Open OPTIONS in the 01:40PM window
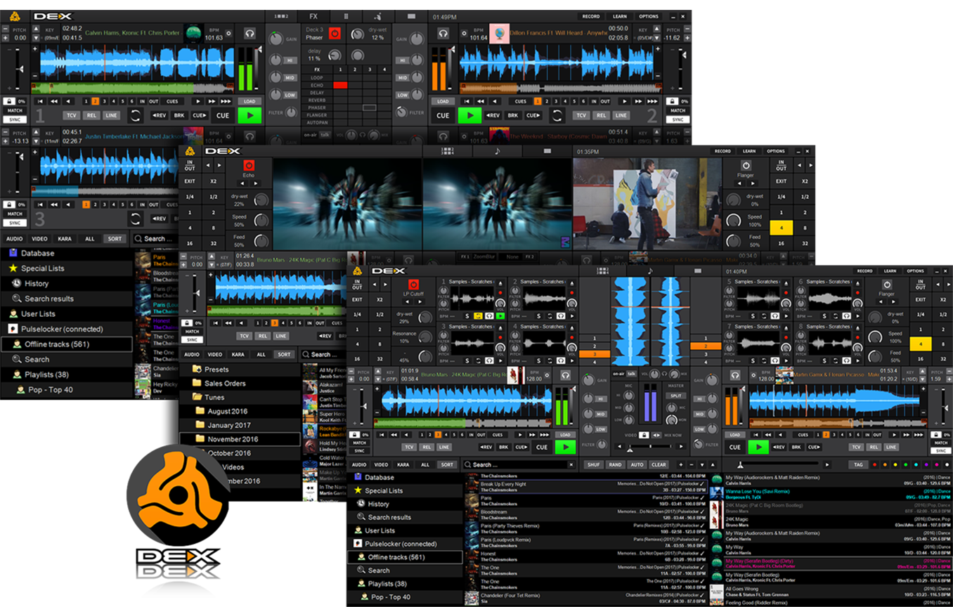This screenshot has height=607, width=953. coord(915,271)
